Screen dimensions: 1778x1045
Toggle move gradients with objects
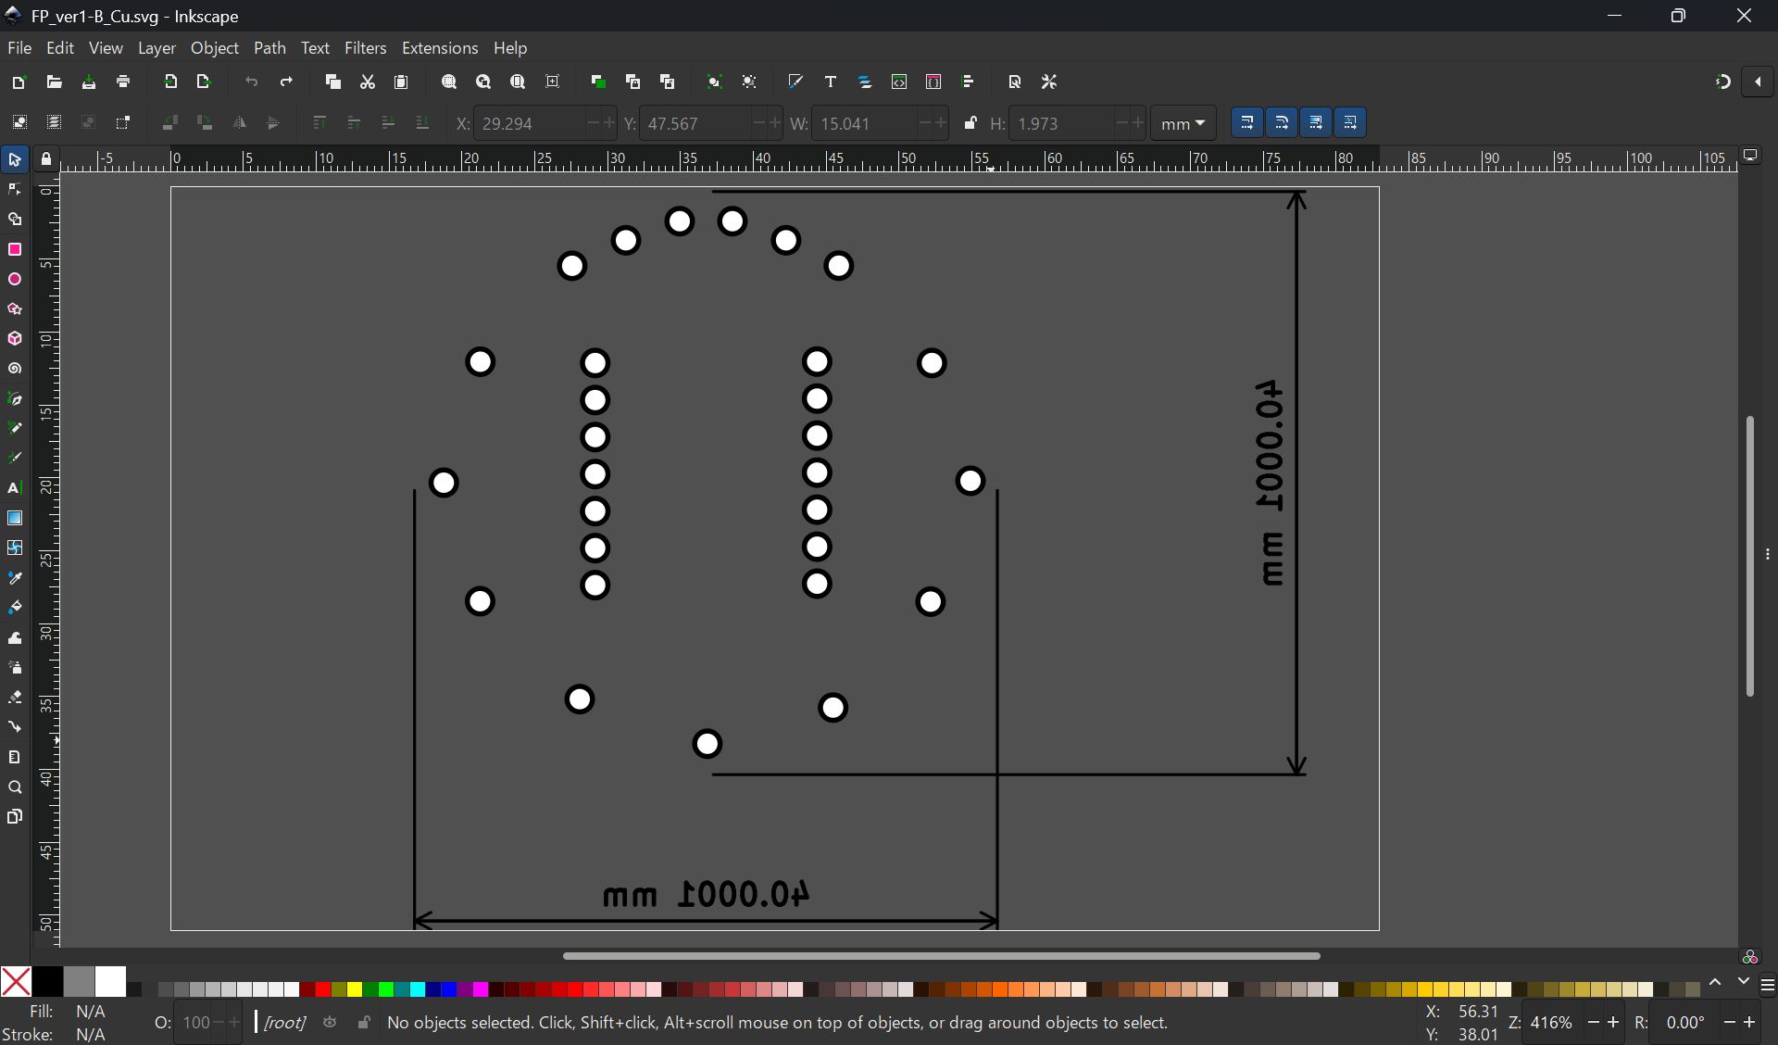point(1316,122)
